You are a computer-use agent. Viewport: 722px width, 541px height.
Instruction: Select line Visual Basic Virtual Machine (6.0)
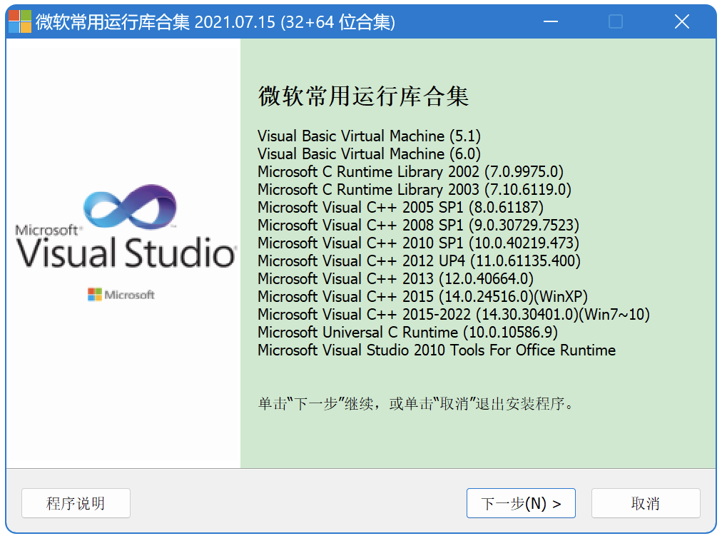[x=369, y=154]
